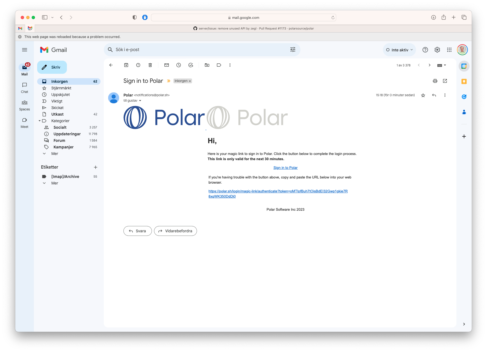
Task: Enable search filter options
Action: click(x=293, y=49)
